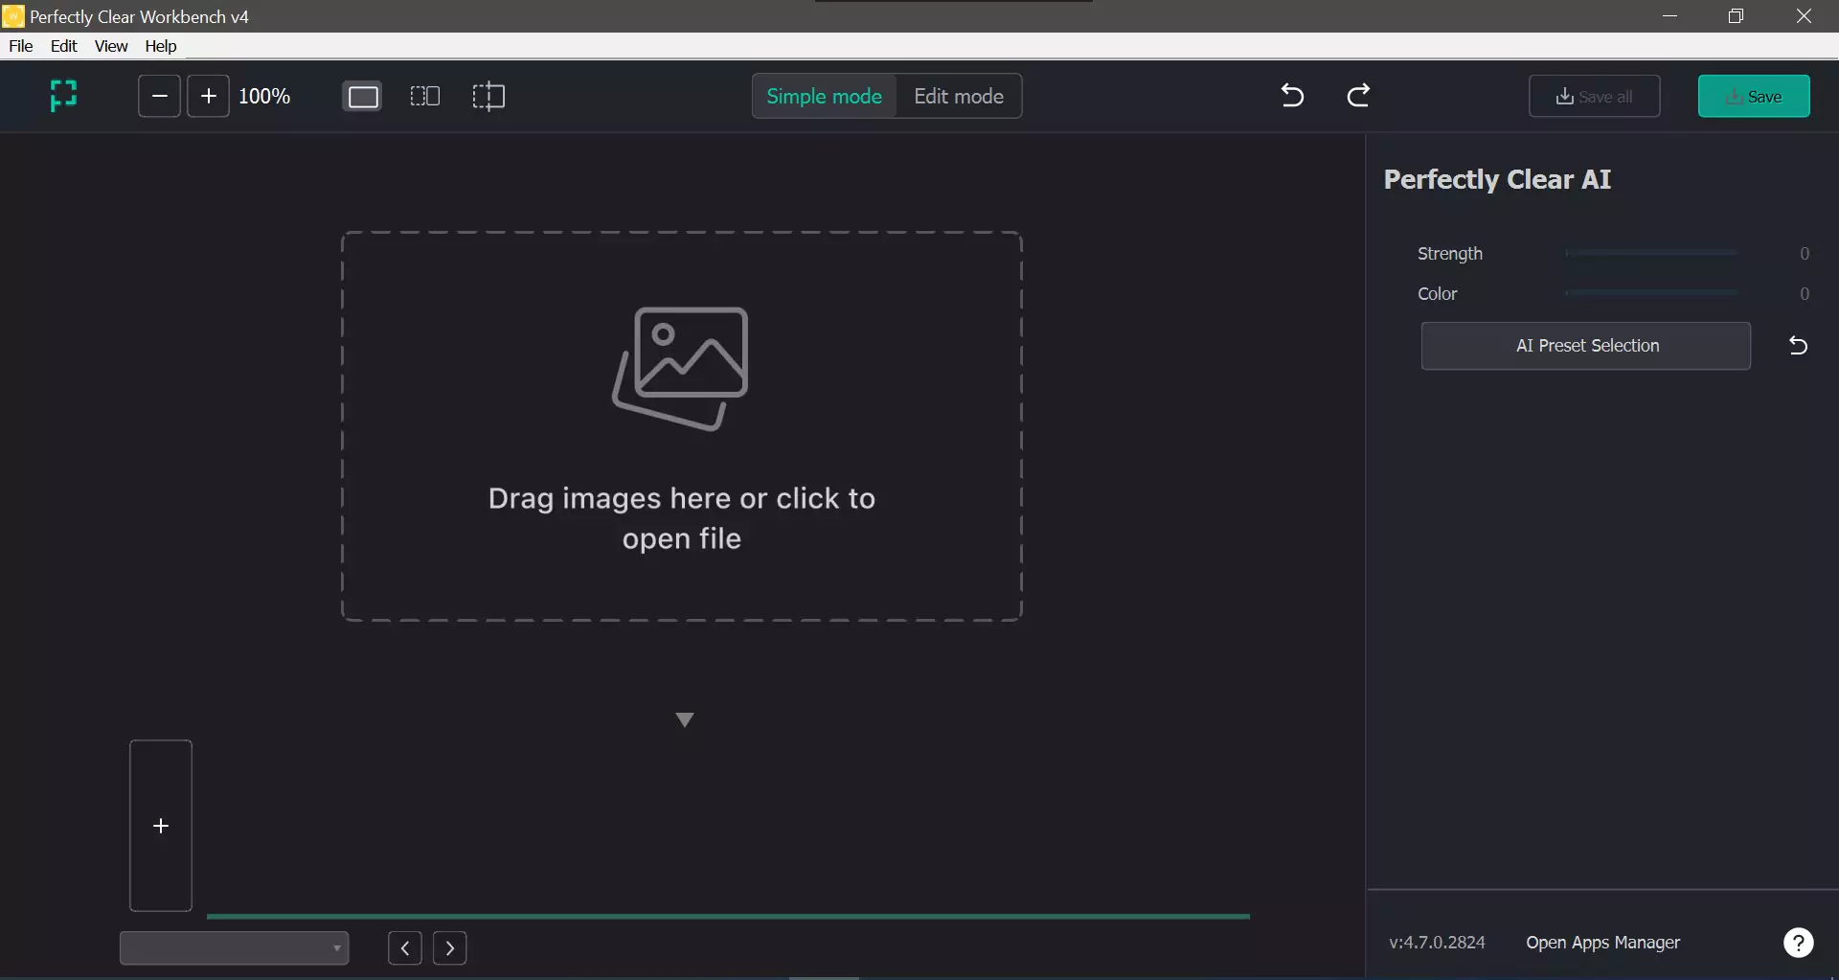Click the version number v:4.7.0.2824
This screenshot has width=1839, height=980.
[1437, 943]
